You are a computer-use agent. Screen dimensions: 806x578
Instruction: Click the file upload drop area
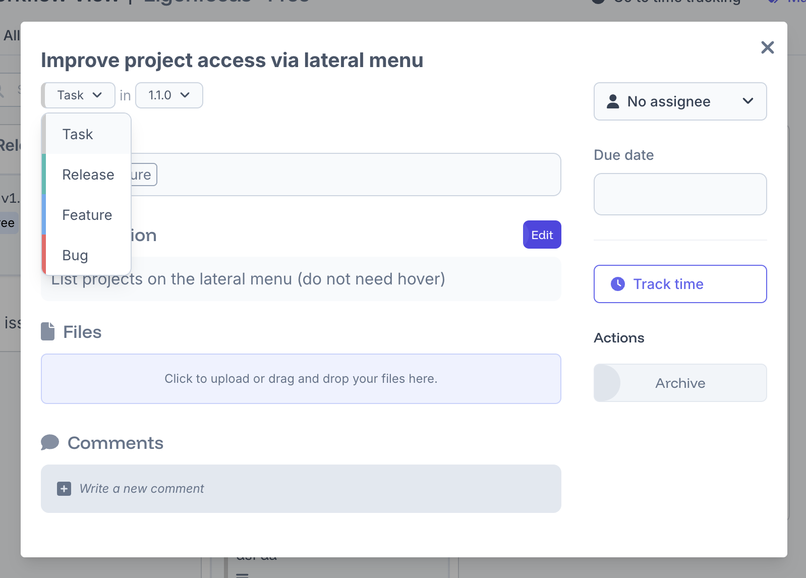click(x=301, y=379)
